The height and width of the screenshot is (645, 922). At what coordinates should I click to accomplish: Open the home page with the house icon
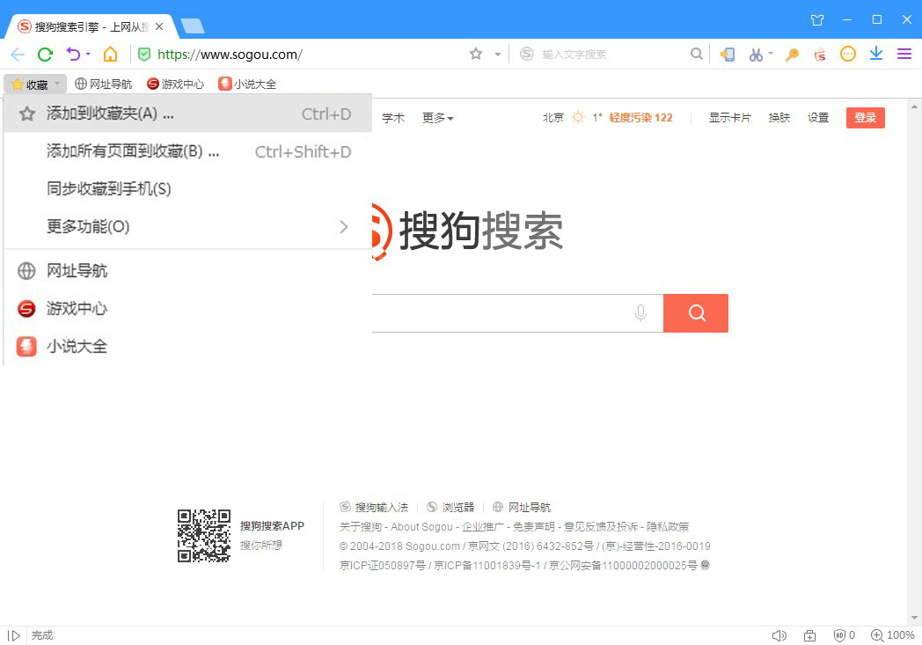coord(110,54)
